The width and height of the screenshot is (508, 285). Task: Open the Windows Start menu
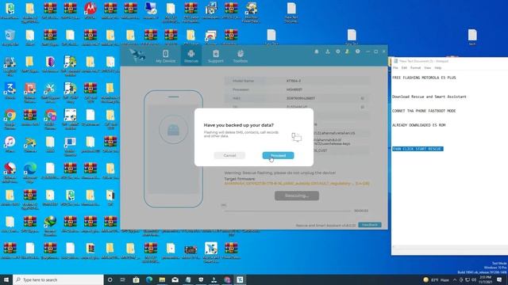6,279
